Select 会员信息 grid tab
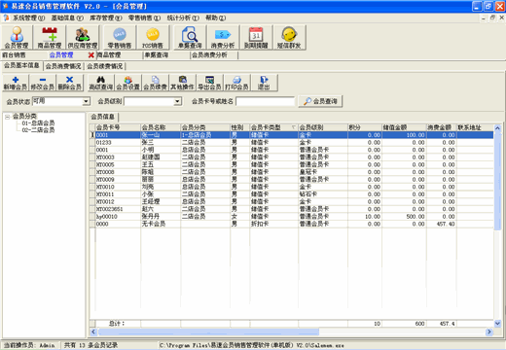Image resolution: width=506 pixels, height=350 pixels. click(x=103, y=117)
